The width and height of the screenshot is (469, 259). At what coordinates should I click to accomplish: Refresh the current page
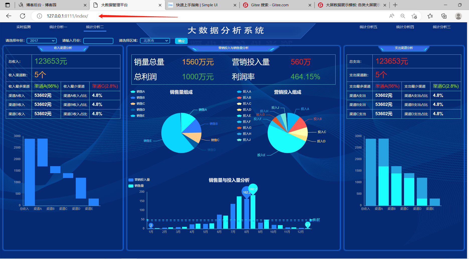tap(23, 16)
